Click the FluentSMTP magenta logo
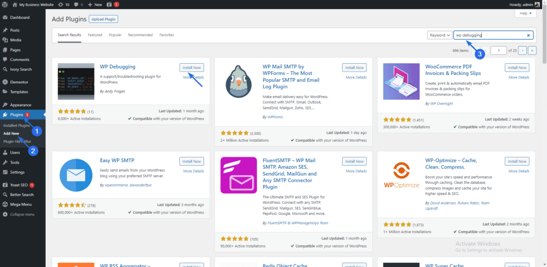 (238, 175)
